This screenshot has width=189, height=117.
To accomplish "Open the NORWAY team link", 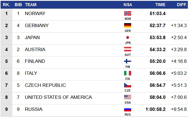I will click(x=35, y=13).
